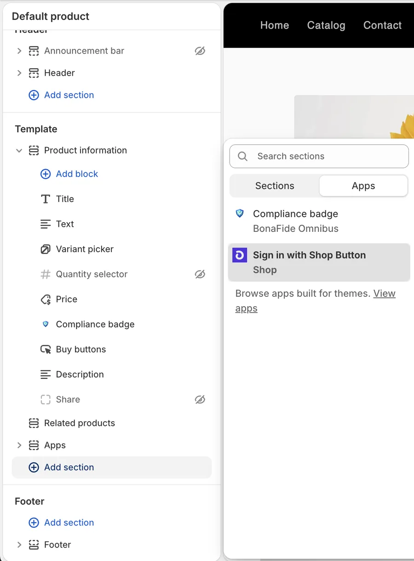Collapse the Product information section
The height and width of the screenshot is (561, 414).
19,150
